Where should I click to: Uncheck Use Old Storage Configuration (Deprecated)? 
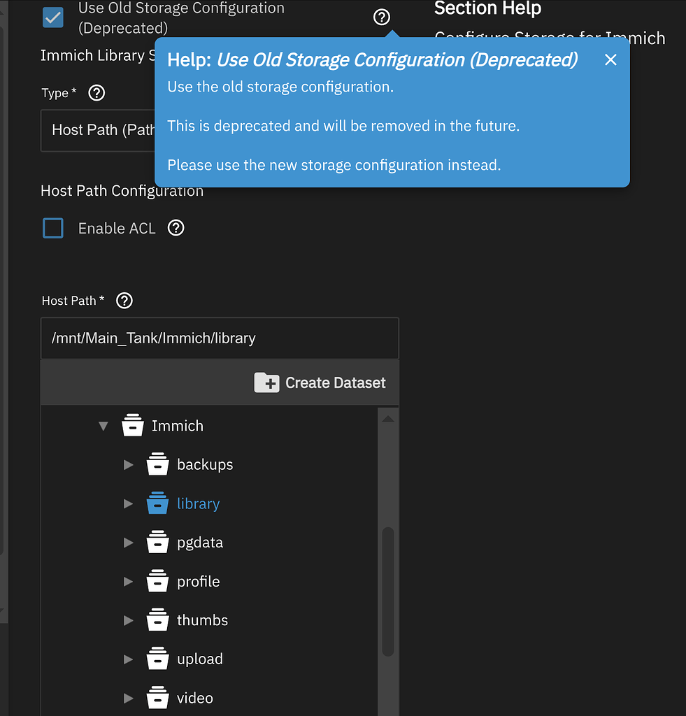(52, 17)
